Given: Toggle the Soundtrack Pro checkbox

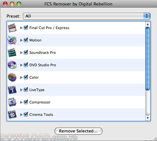Looking at the screenshot, I should click(x=26, y=52).
